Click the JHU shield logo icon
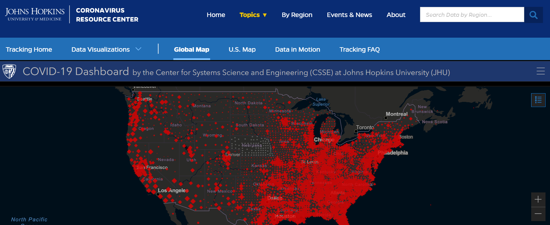This screenshot has width=550, height=225. tap(9, 71)
